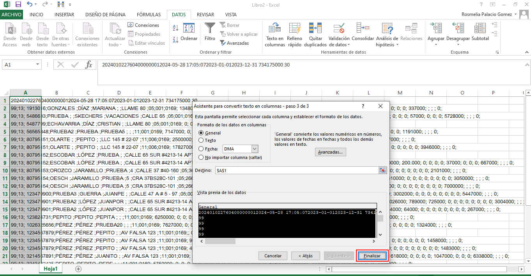
Task: Click the range selector icon beside Destino
Action: click(x=383, y=171)
